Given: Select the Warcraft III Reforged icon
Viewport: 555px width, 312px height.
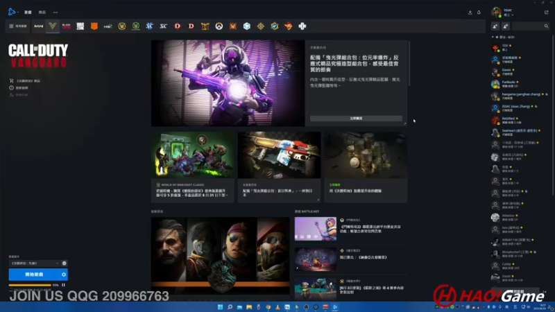Looking at the screenshot, I should 233,26.
